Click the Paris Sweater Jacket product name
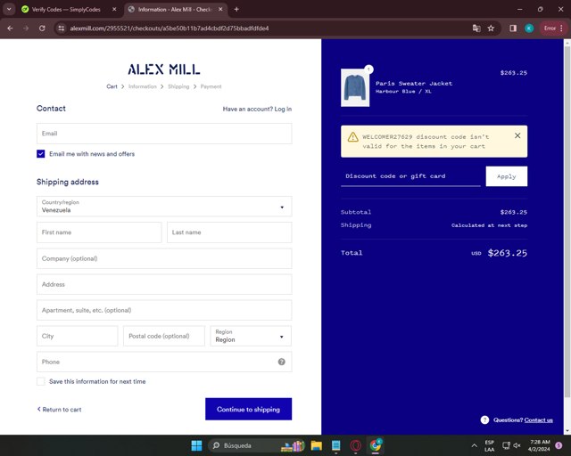 coord(414,83)
